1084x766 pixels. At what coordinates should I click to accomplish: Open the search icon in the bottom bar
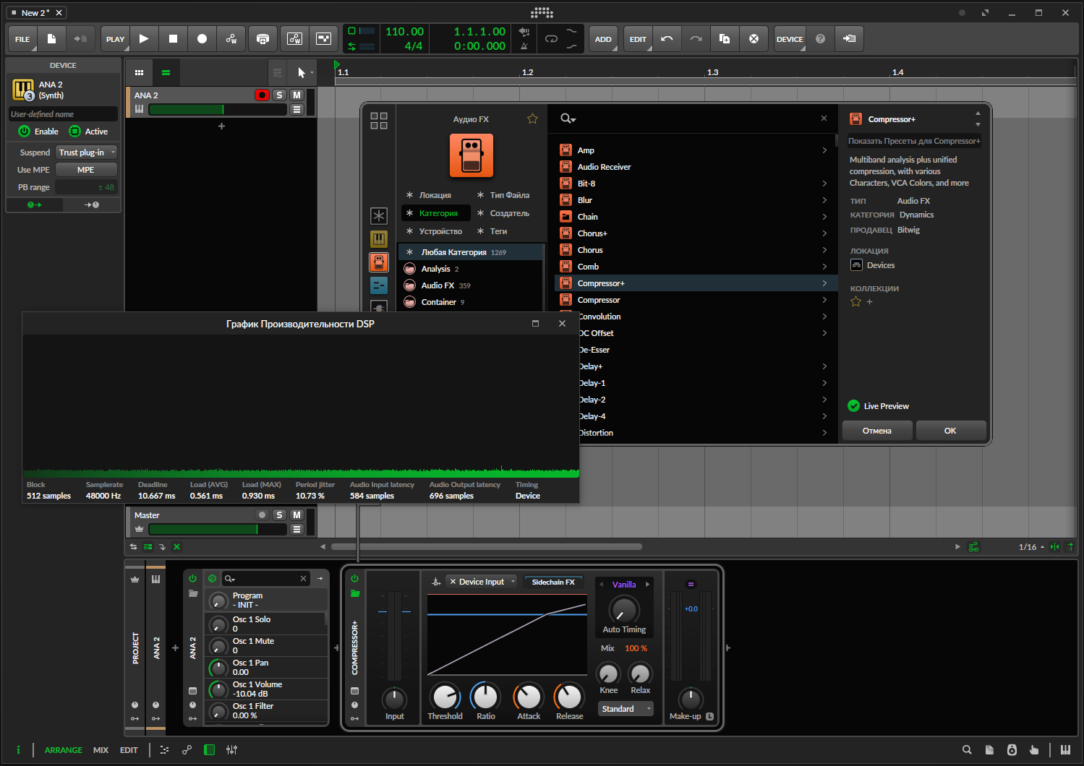click(967, 750)
